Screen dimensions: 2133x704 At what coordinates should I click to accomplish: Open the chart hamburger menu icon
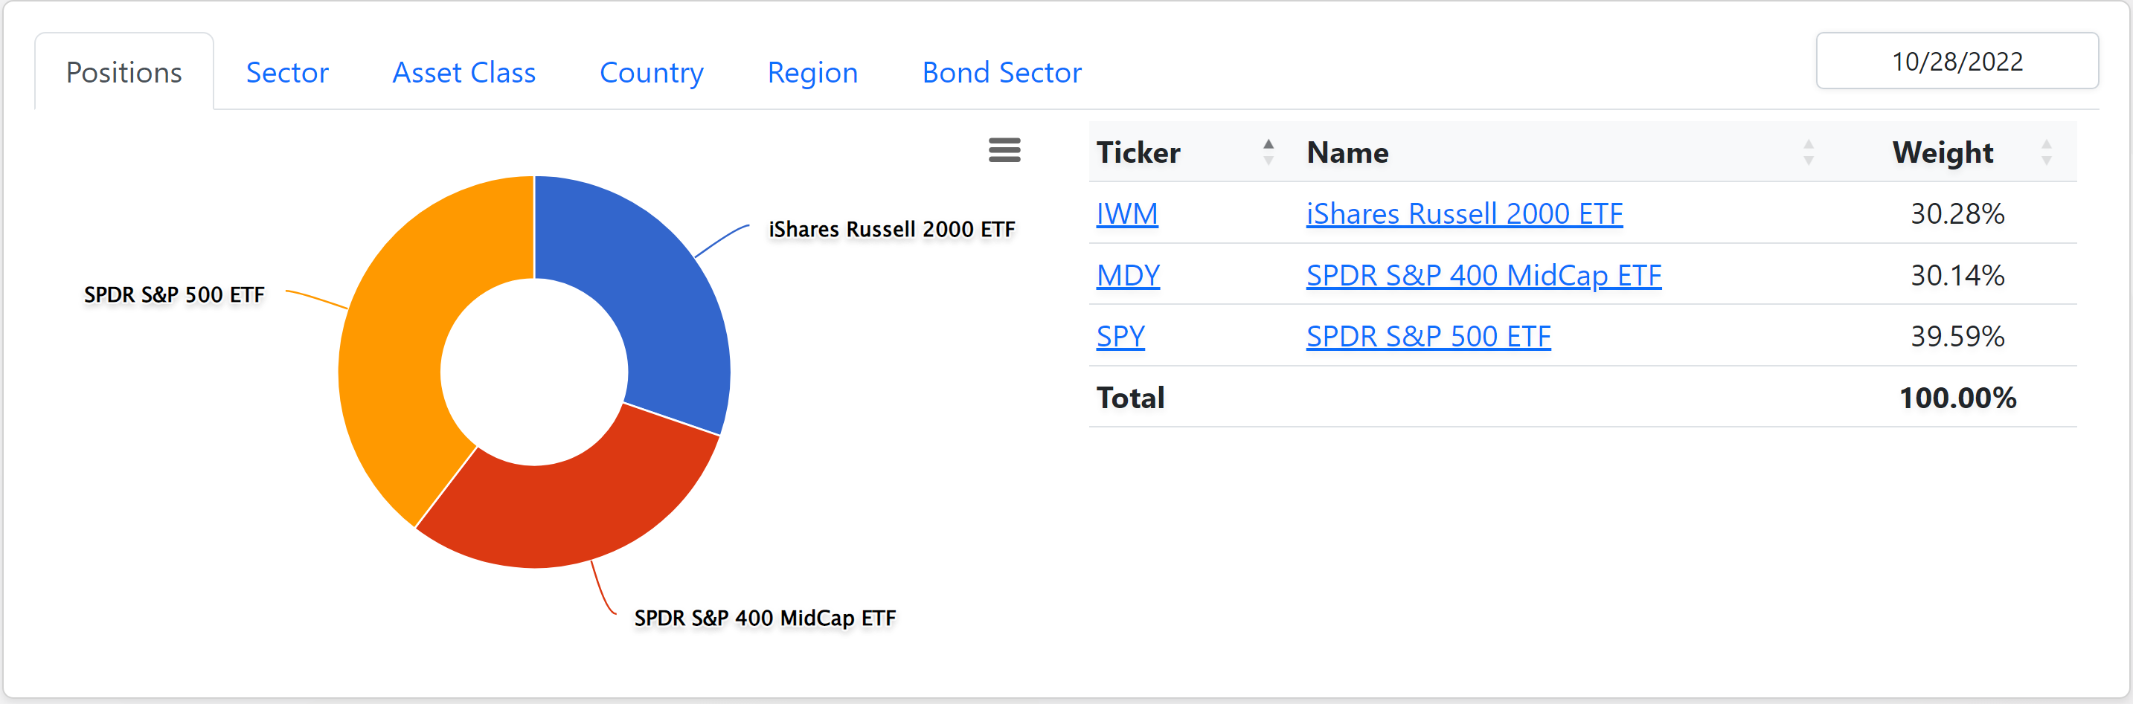(x=1004, y=151)
